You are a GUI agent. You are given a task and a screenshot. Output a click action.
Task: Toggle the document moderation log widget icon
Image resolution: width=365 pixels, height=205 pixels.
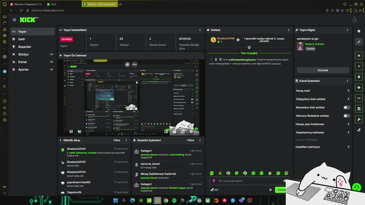pyautogui.click(x=359, y=77)
